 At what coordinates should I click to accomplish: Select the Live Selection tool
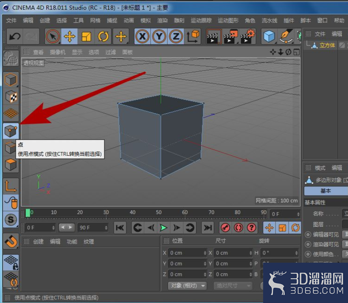(x=53, y=36)
